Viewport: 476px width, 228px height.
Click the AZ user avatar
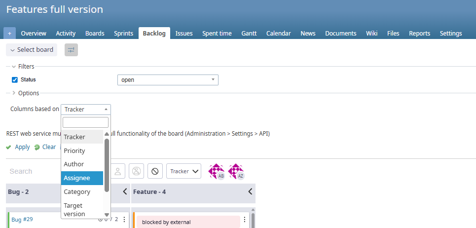pyautogui.click(x=236, y=171)
